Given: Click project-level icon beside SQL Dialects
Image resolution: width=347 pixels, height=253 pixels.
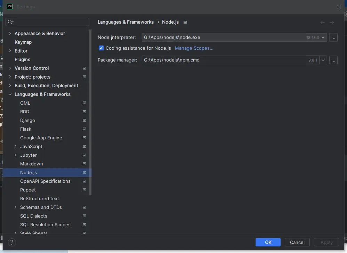Looking at the screenshot, I should tap(84, 216).
